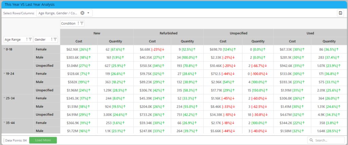Click the export to Excel icon

tap(340, 13)
